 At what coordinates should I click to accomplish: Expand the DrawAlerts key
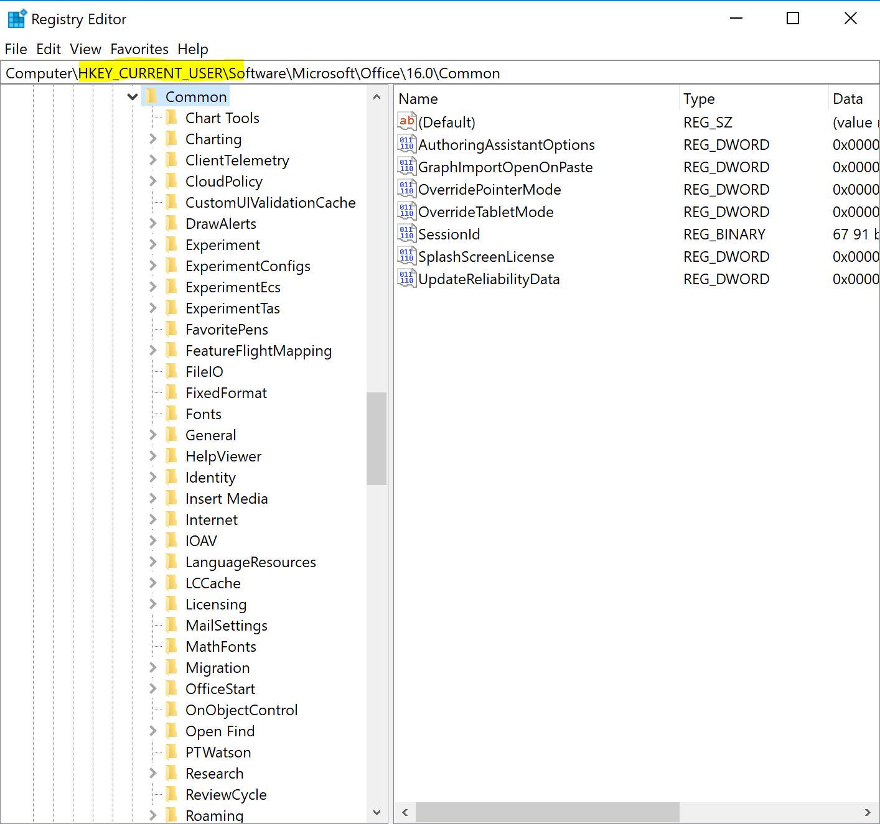152,223
